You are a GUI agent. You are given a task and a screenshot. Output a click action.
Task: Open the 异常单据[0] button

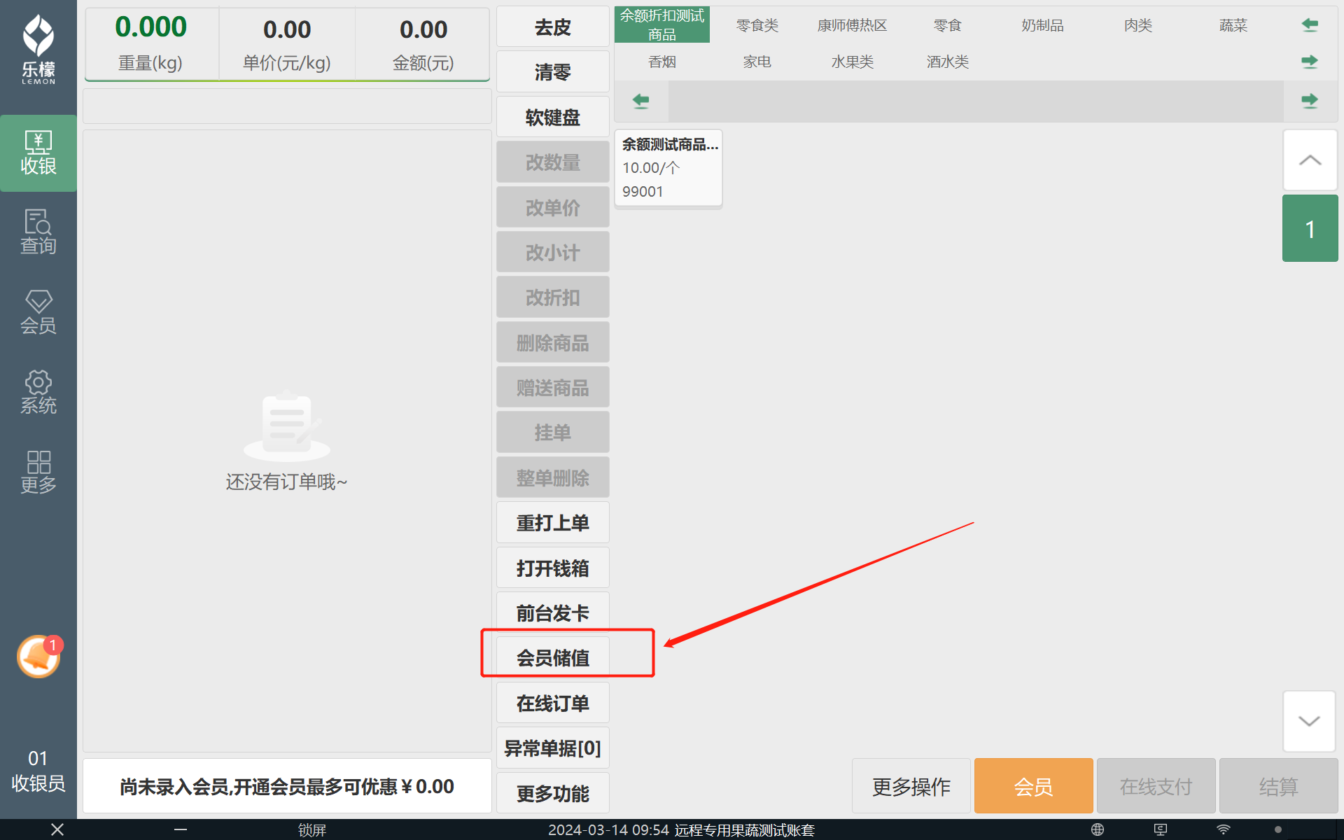click(553, 748)
